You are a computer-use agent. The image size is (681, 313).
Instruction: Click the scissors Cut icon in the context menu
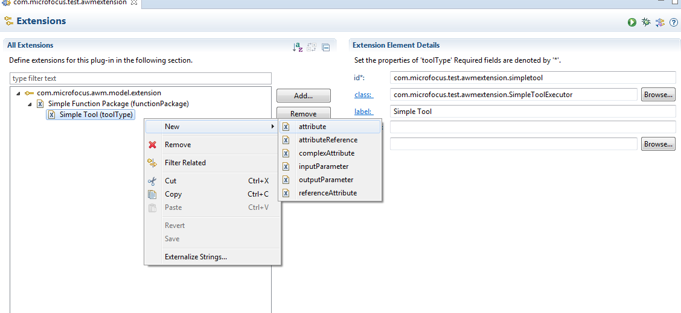(153, 181)
